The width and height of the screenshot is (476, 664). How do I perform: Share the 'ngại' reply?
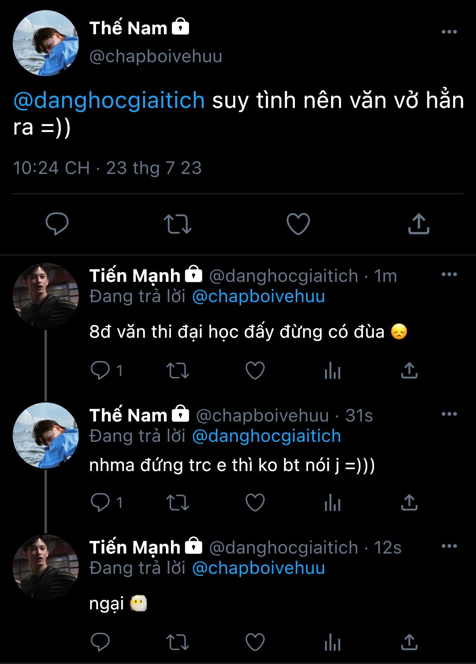click(x=409, y=642)
